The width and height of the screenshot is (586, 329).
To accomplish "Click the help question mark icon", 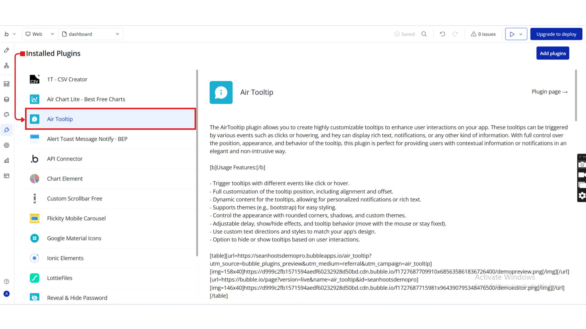I will coord(6,281).
